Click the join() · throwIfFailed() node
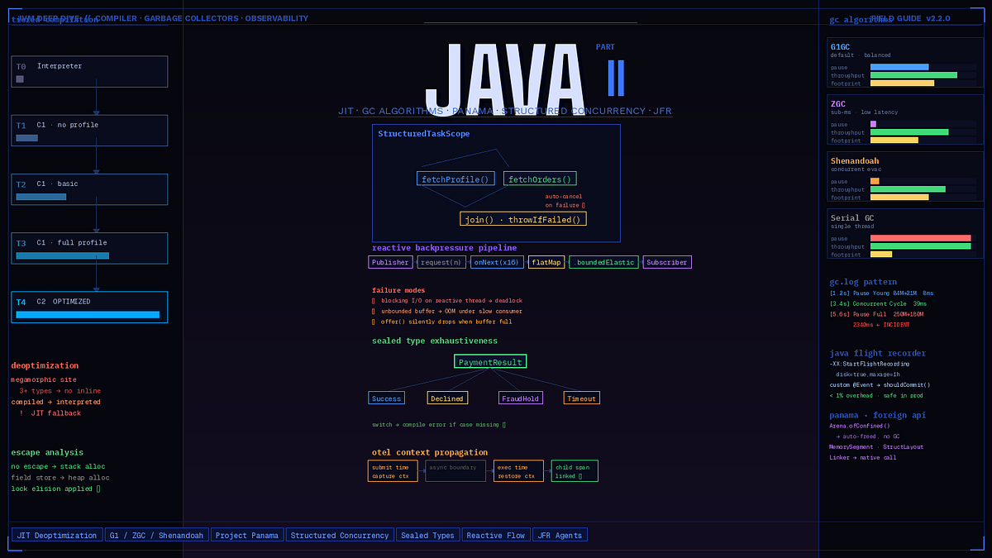Image resolution: width=992 pixels, height=558 pixels. click(523, 219)
